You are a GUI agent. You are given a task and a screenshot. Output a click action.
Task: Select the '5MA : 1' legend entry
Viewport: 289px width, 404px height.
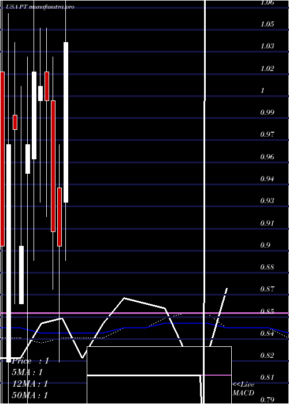click(x=27, y=372)
